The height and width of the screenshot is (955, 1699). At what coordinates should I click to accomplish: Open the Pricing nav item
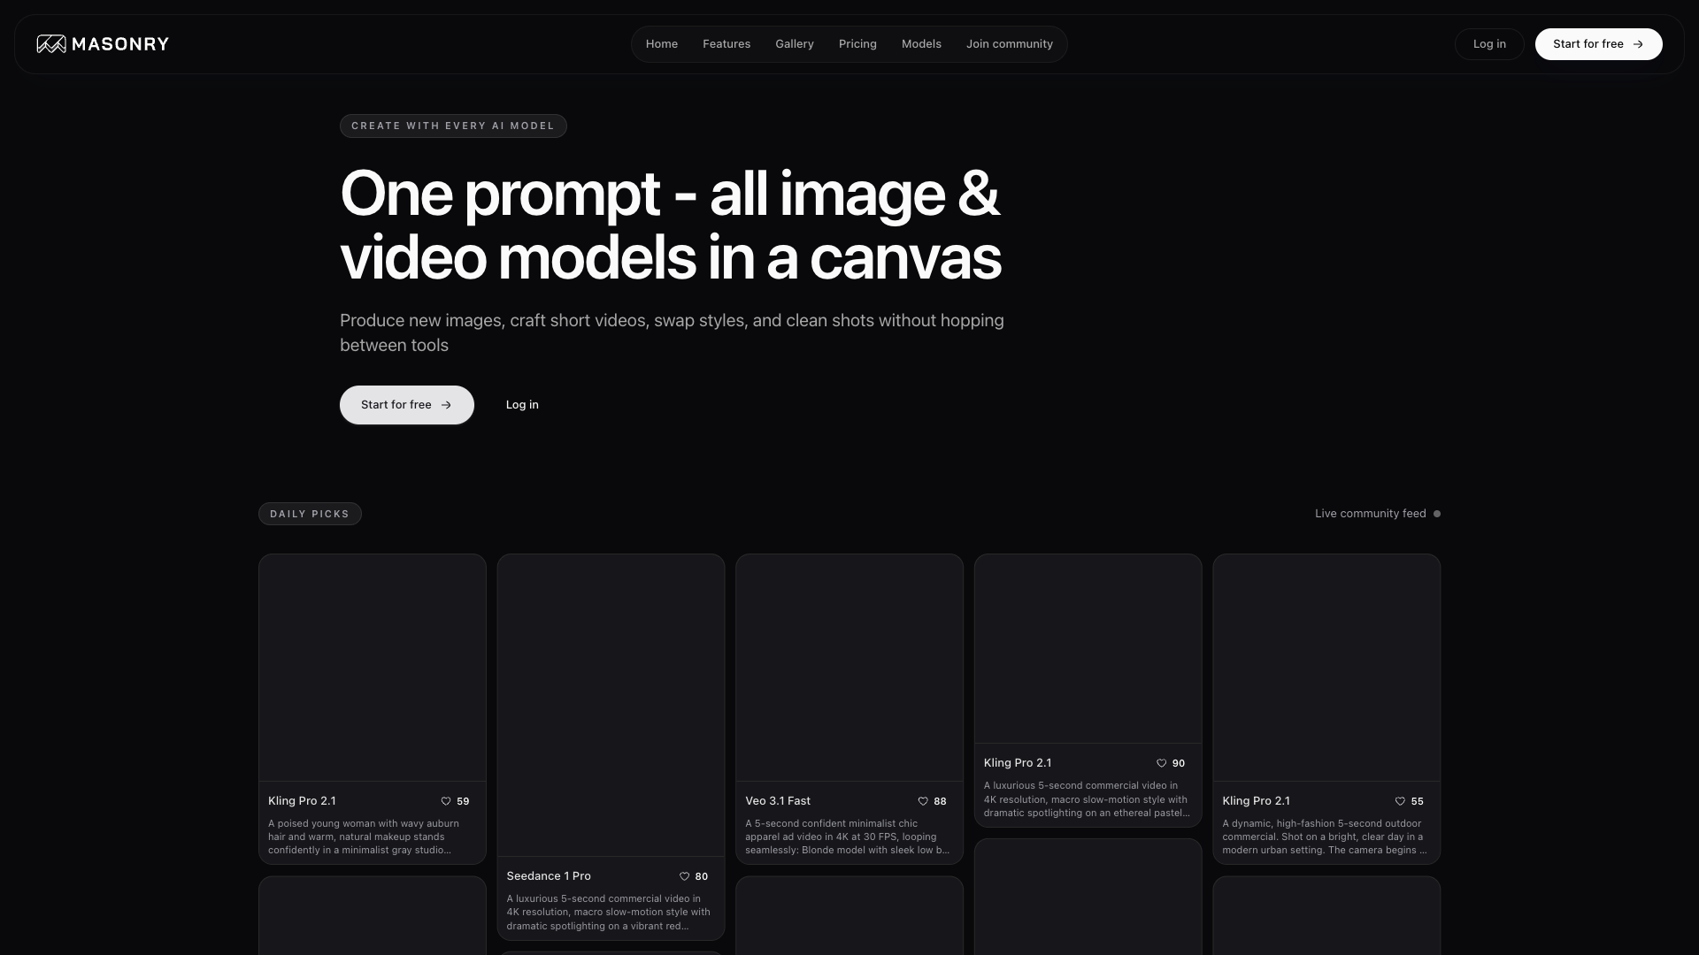[x=857, y=44]
